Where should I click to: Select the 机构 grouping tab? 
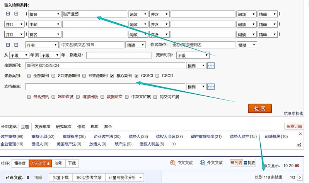pos(94,126)
